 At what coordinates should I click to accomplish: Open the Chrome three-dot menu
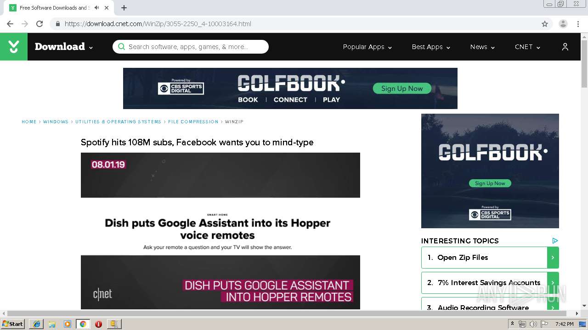pyautogui.click(x=578, y=24)
